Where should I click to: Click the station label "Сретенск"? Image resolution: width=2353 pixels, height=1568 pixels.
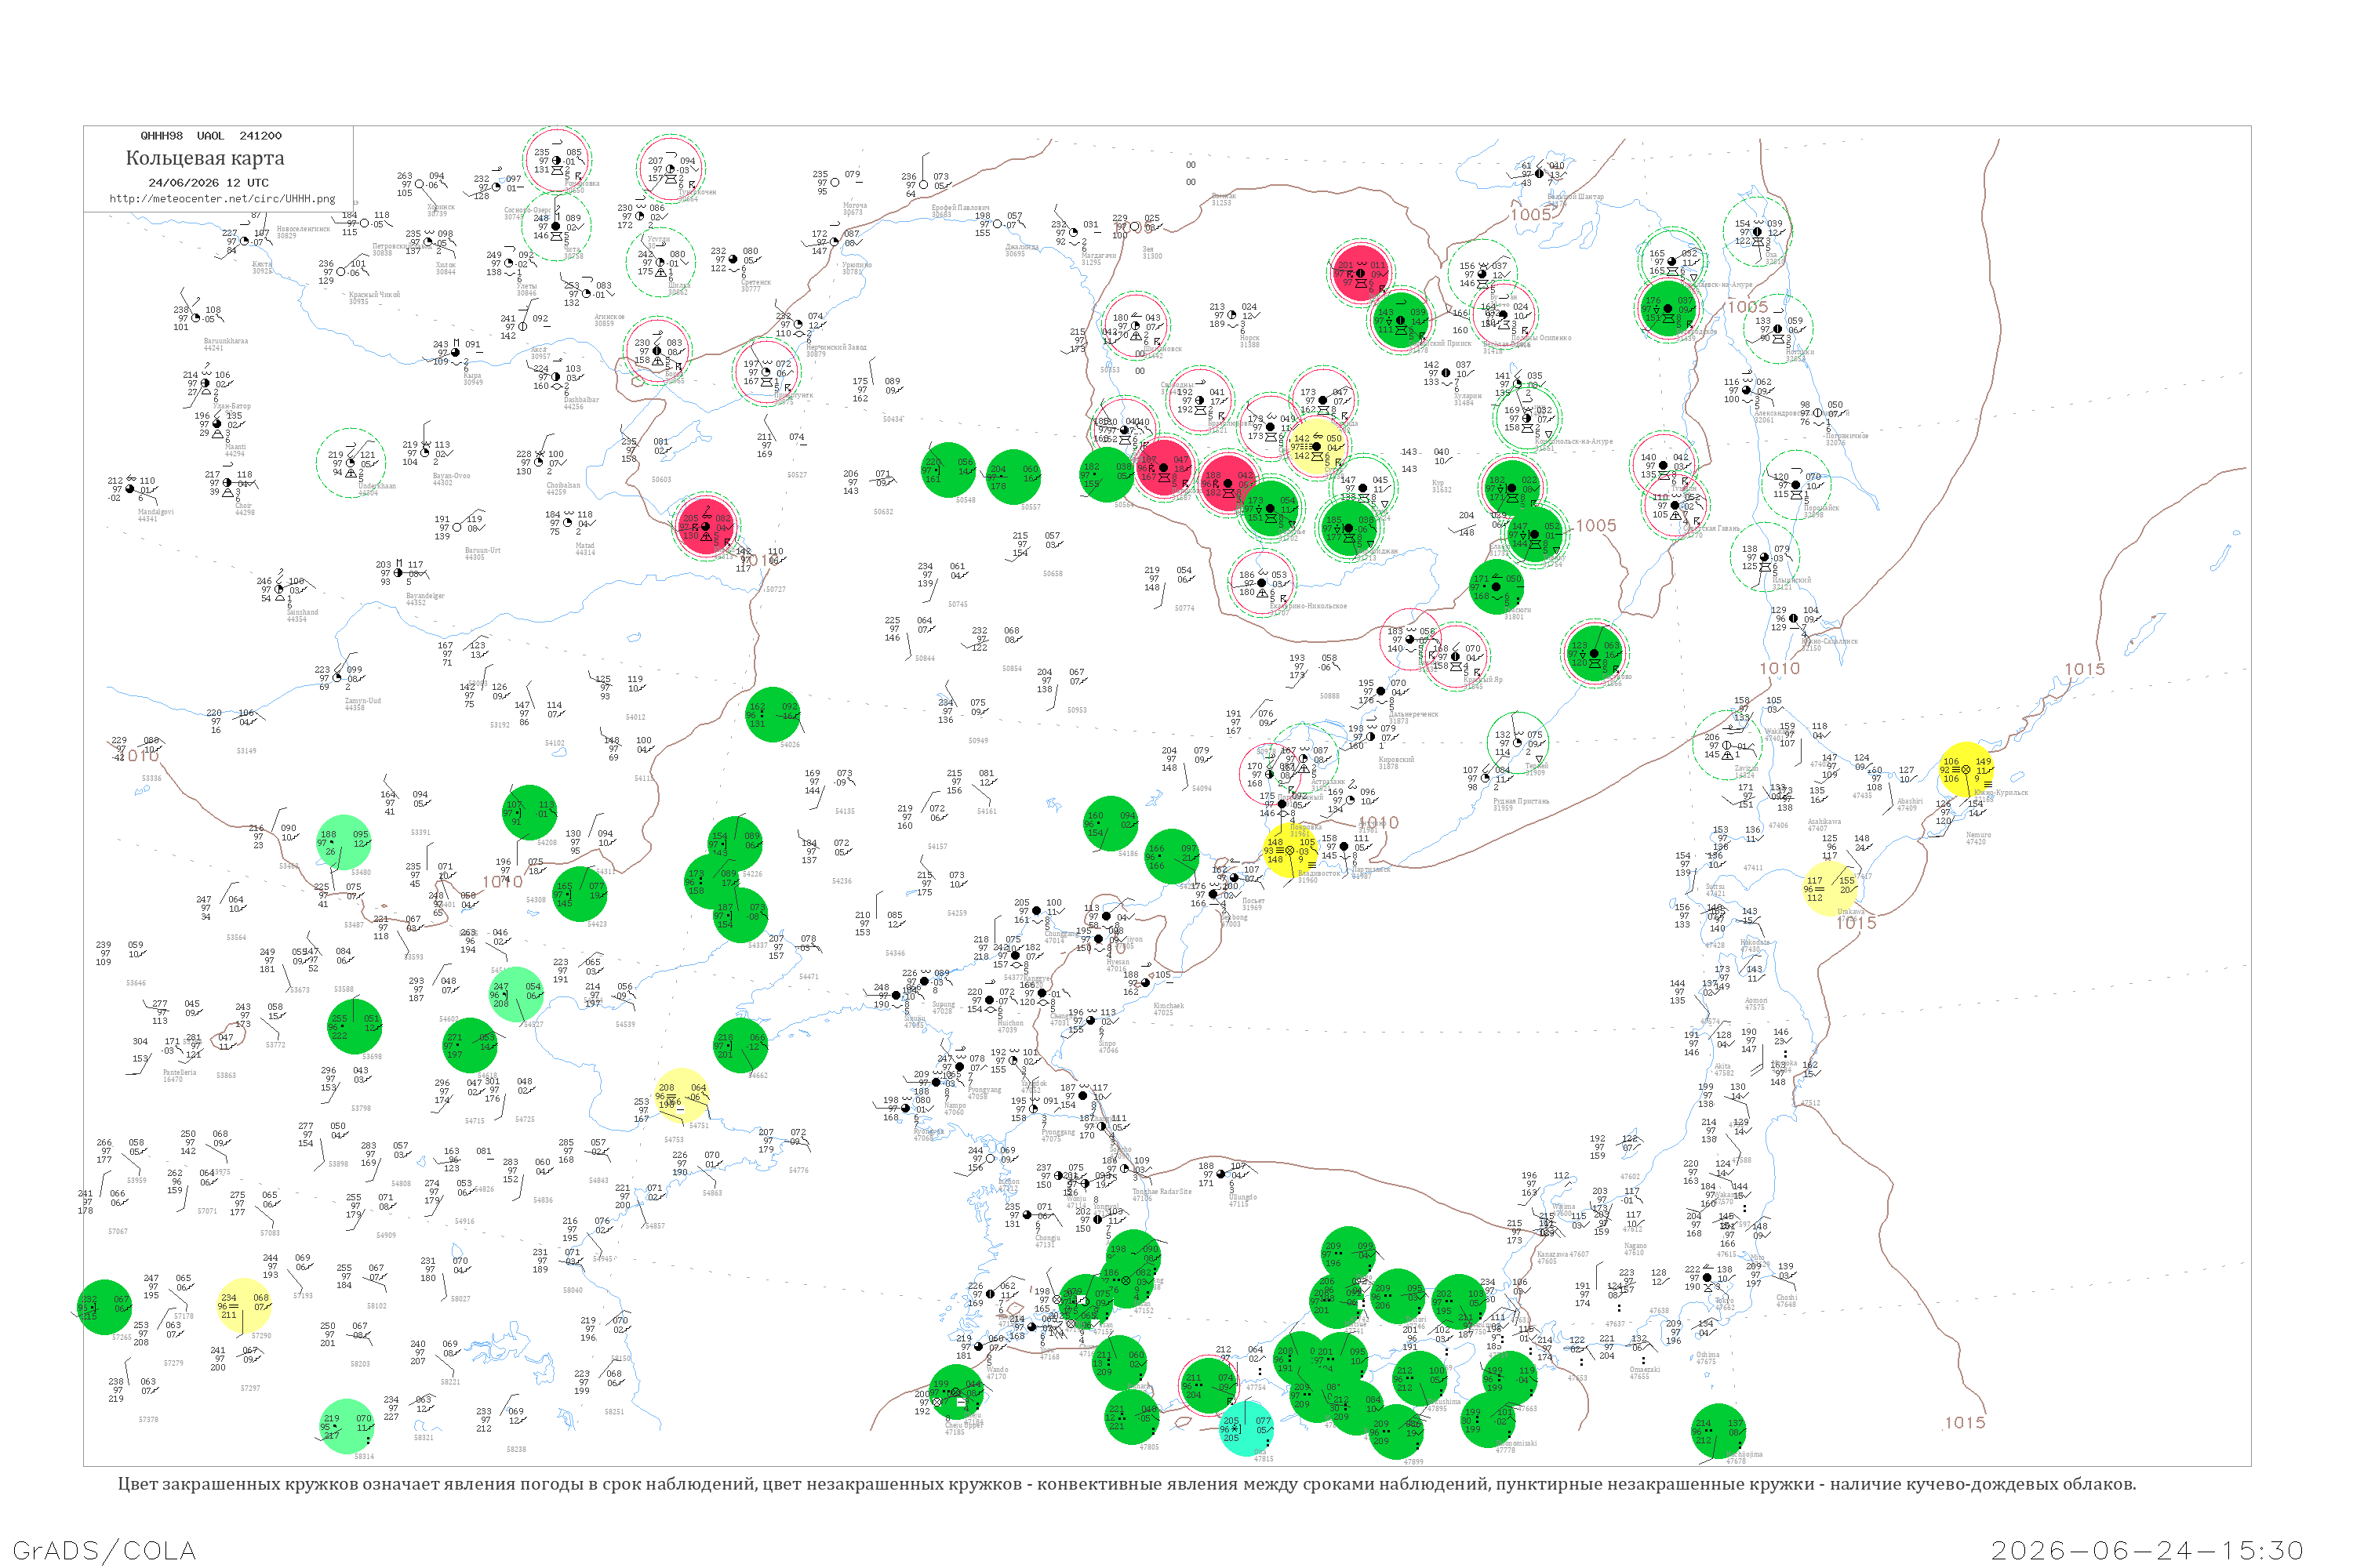point(756,283)
